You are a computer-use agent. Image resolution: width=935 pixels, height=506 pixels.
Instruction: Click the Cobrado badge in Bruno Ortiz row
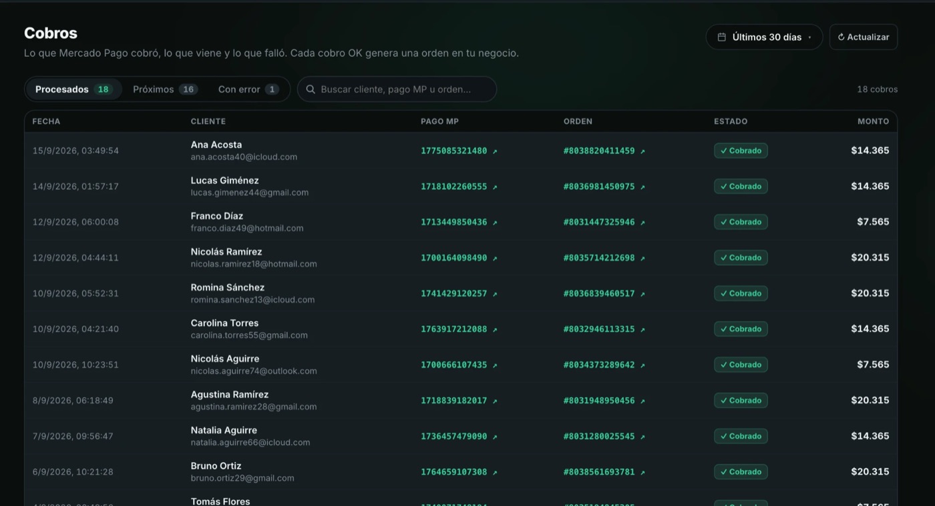pyautogui.click(x=741, y=472)
